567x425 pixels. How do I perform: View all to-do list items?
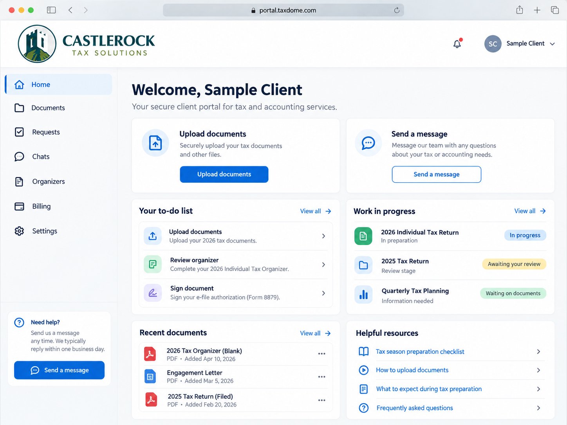tap(316, 211)
